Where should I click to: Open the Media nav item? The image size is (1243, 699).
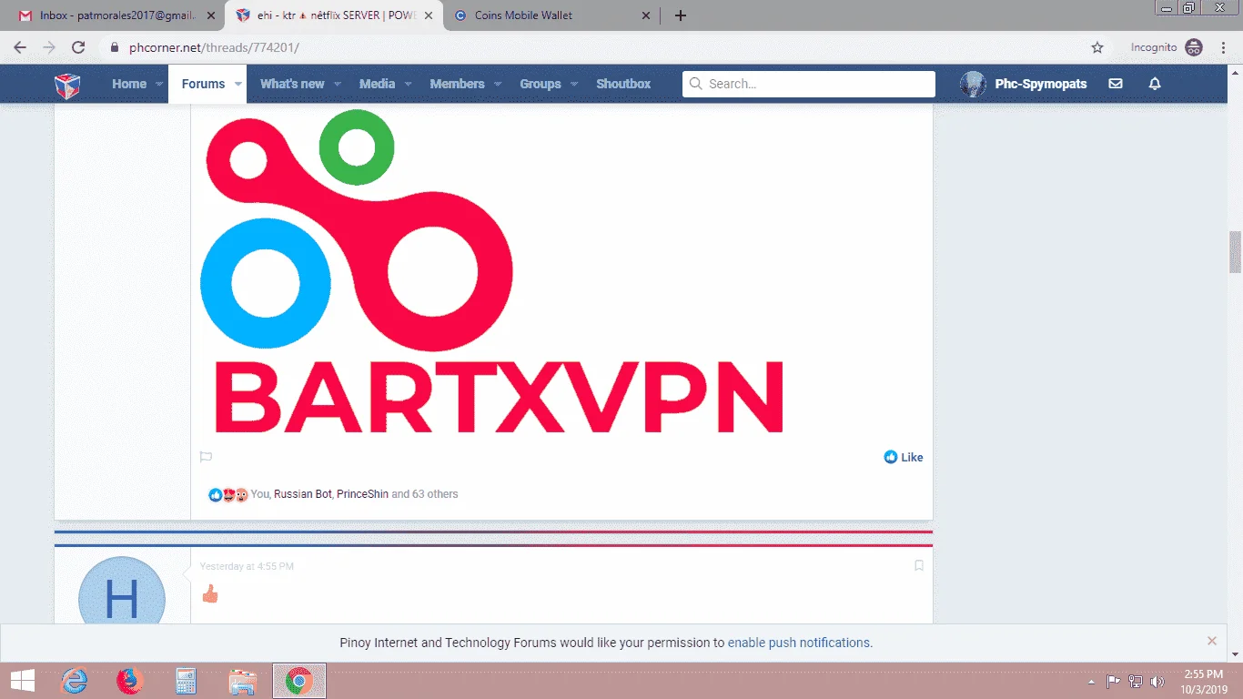(x=377, y=84)
